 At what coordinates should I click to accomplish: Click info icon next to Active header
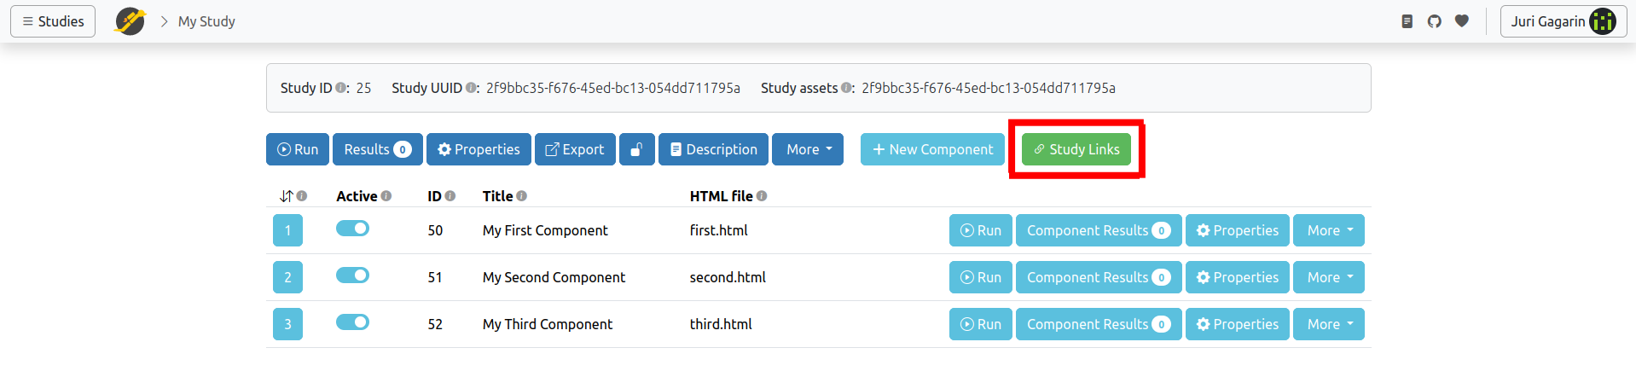click(386, 196)
